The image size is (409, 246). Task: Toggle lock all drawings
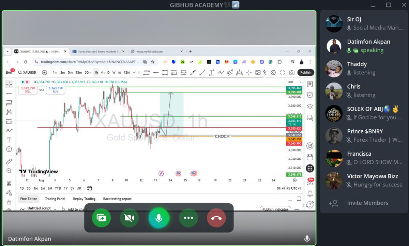[9, 202]
